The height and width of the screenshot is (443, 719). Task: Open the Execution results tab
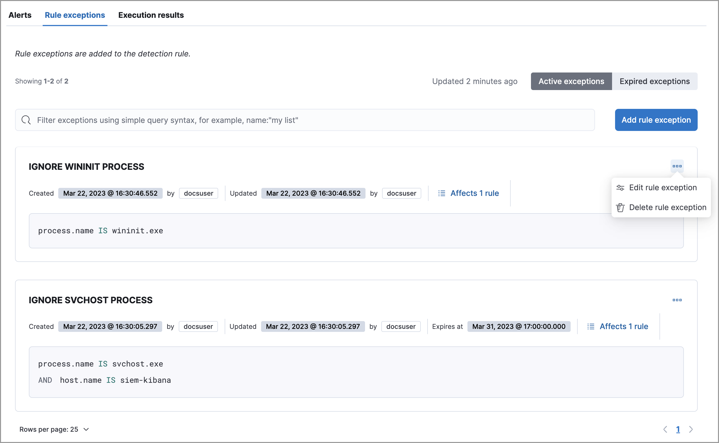click(x=151, y=15)
